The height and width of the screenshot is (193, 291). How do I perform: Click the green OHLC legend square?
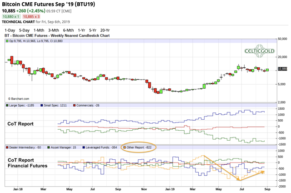tap(7, 41)
